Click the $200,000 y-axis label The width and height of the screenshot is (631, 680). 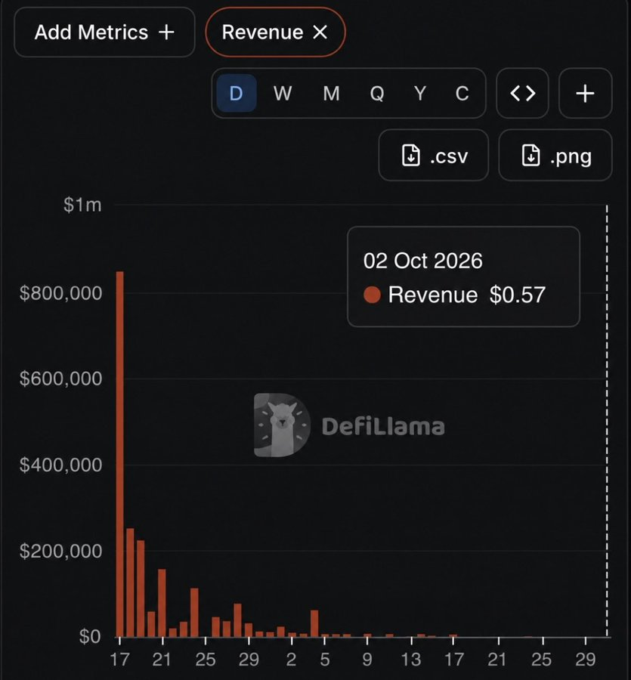[60, 552]
